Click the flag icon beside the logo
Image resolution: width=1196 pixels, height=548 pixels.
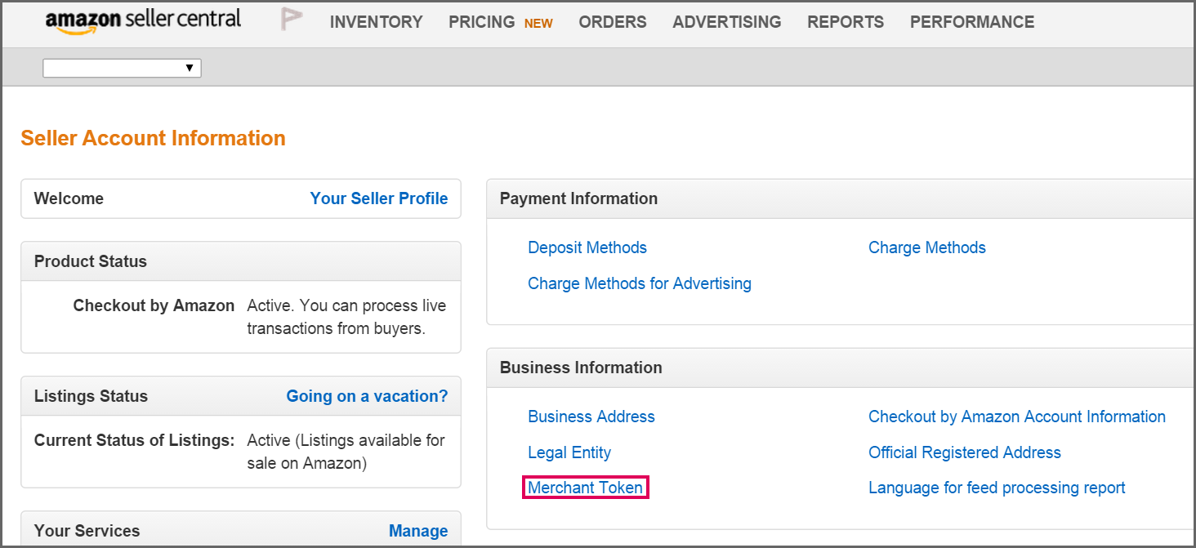(x=292, y=20)
